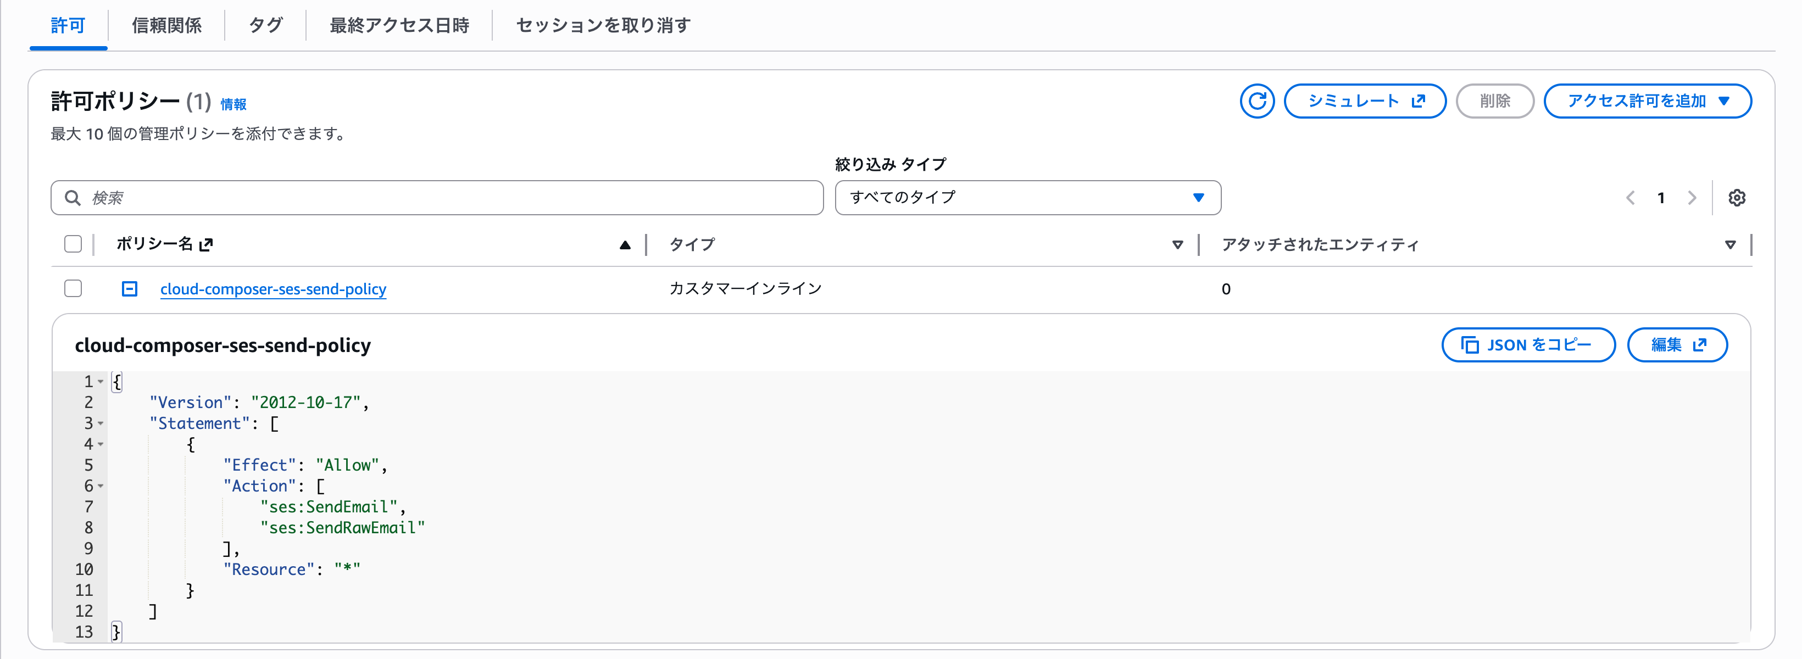This screenshot has height=659, width=1802.
Task: Check the checkbox for cloud-composer-ses-send-policy
Action: [73, 288]
